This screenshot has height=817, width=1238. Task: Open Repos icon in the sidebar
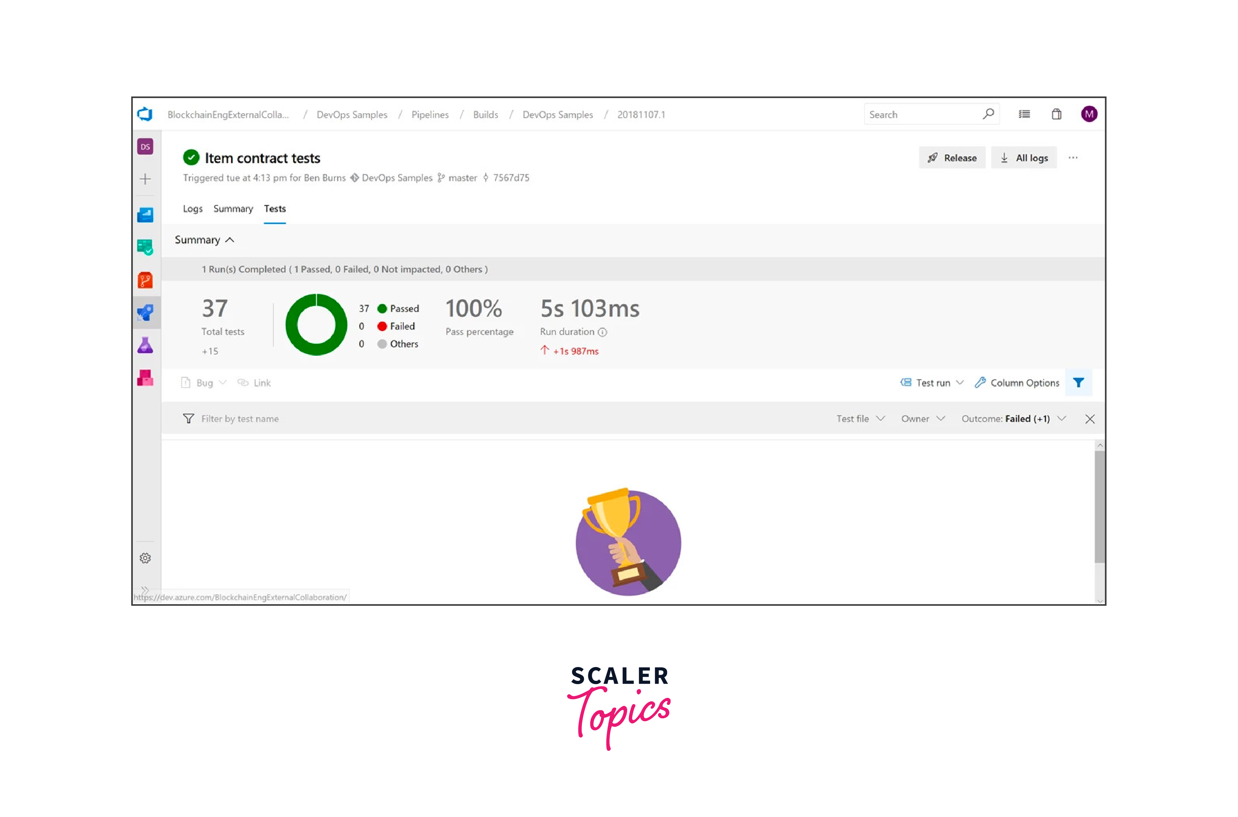pos(145,280)
